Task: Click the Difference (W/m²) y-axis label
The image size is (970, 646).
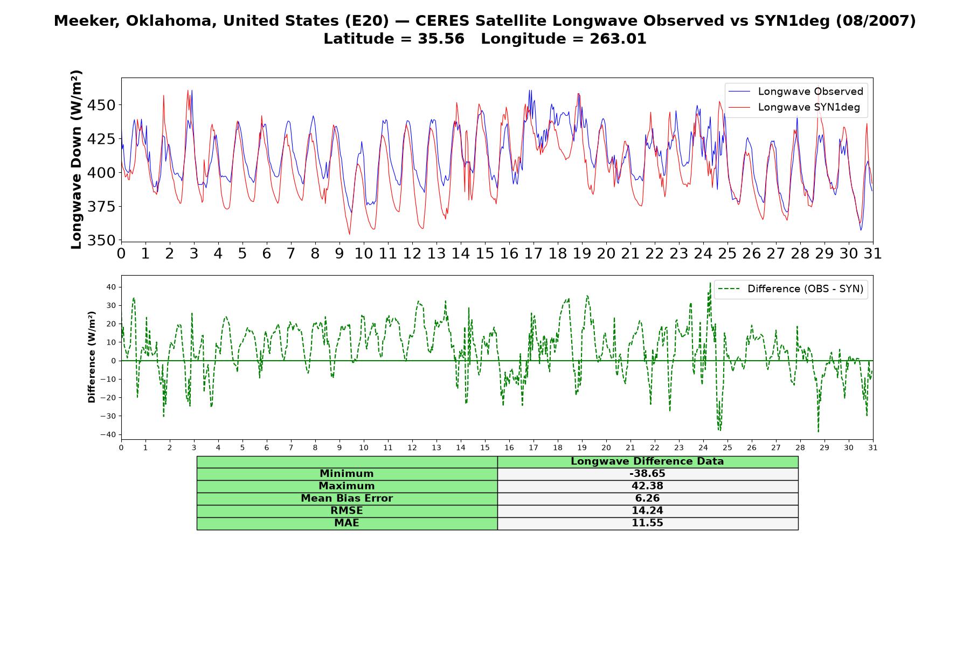Action: 92,357
